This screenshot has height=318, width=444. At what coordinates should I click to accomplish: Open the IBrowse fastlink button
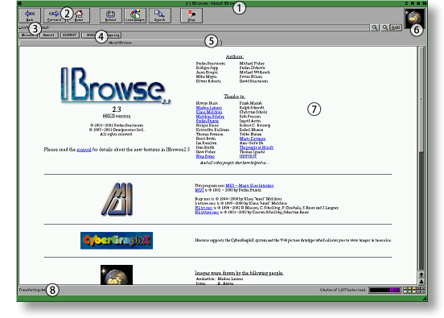[x=28, y=35]
